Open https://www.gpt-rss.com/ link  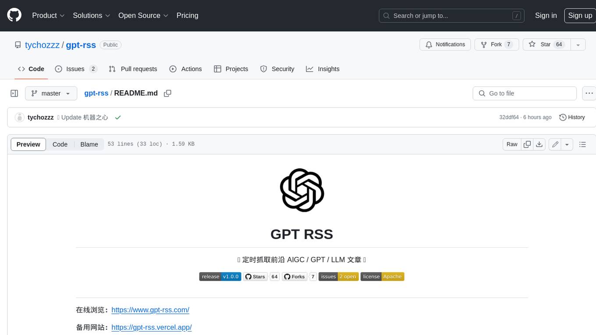[x=150, y=310]
